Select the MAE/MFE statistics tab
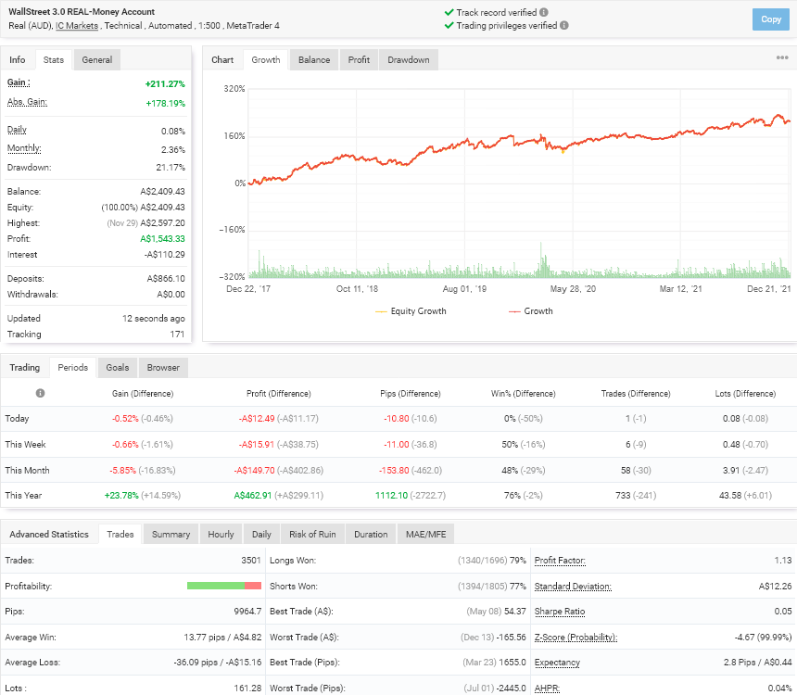This screenshot has height=695, width=797. coord(424,535)
